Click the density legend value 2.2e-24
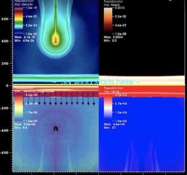The image size is (187, 175). tap(32, 25)
